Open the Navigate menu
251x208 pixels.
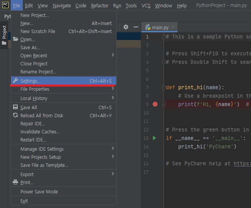62,6
